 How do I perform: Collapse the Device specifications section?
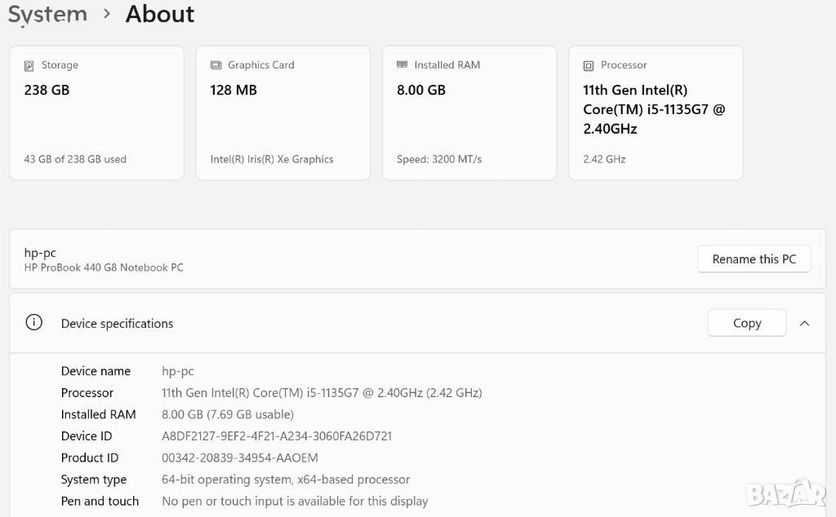pyautogui.click(x=804, y=323)
